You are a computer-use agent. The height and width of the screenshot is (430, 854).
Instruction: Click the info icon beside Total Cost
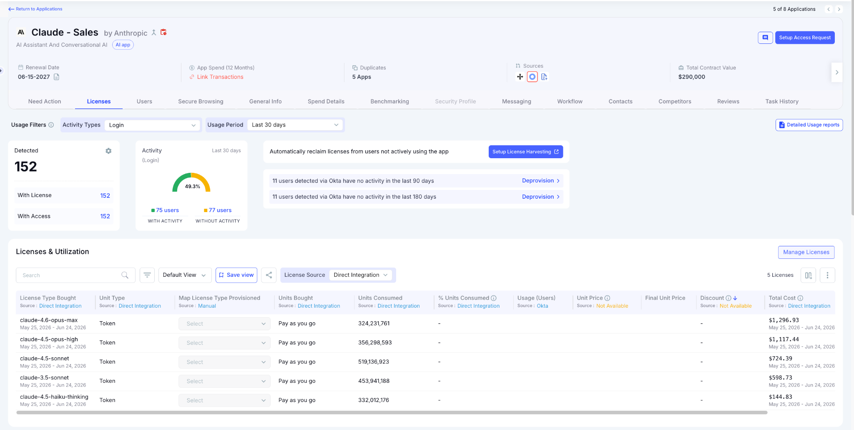pyautogui.click(x=800, y=298)
